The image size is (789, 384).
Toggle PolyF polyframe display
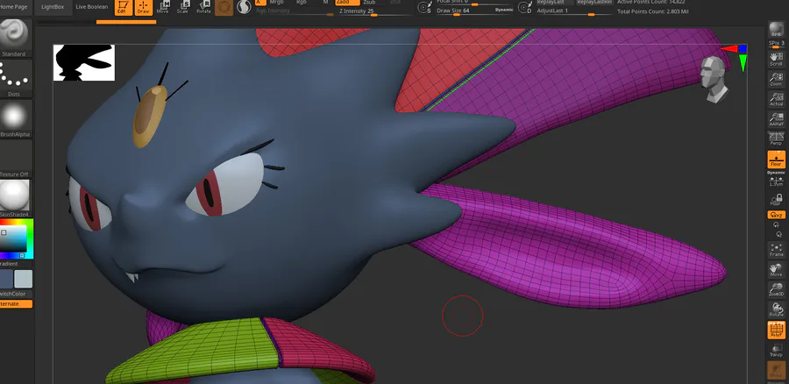click(776, 330)
